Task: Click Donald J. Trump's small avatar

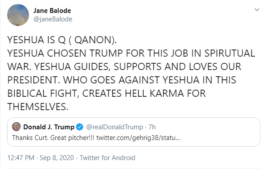Action: click(x=16, y=127)
